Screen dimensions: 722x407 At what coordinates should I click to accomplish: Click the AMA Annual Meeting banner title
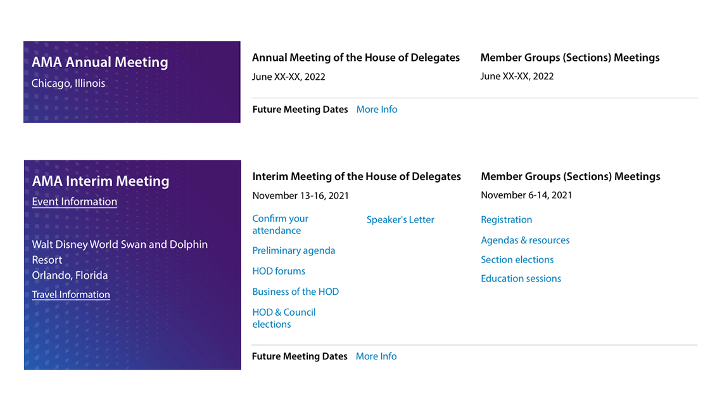(x=99, y=62)
